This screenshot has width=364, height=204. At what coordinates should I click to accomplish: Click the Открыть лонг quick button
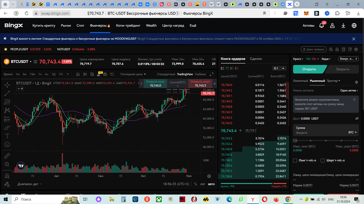pyautogui.click(x=155, y=83)
